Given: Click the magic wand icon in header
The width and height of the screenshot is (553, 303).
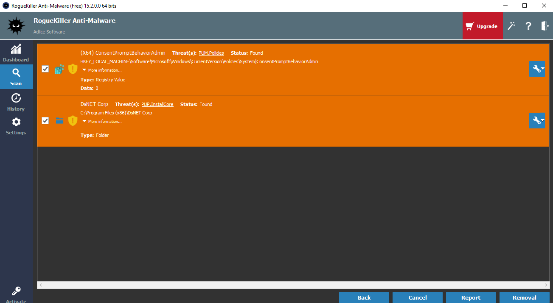Looking at the screenshot, I should (x=511, y=26).
